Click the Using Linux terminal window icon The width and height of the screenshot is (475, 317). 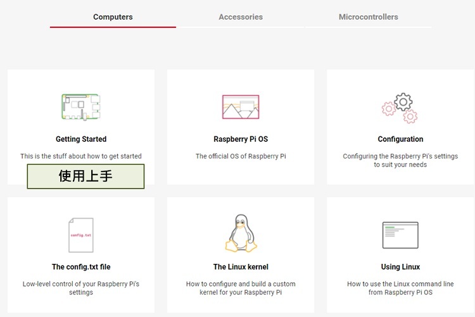(x=400, y=235)
